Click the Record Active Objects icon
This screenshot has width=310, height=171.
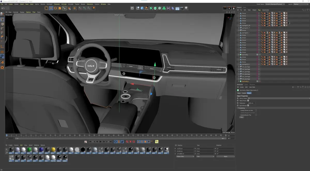pyautogui.click(x=127, y=142)
